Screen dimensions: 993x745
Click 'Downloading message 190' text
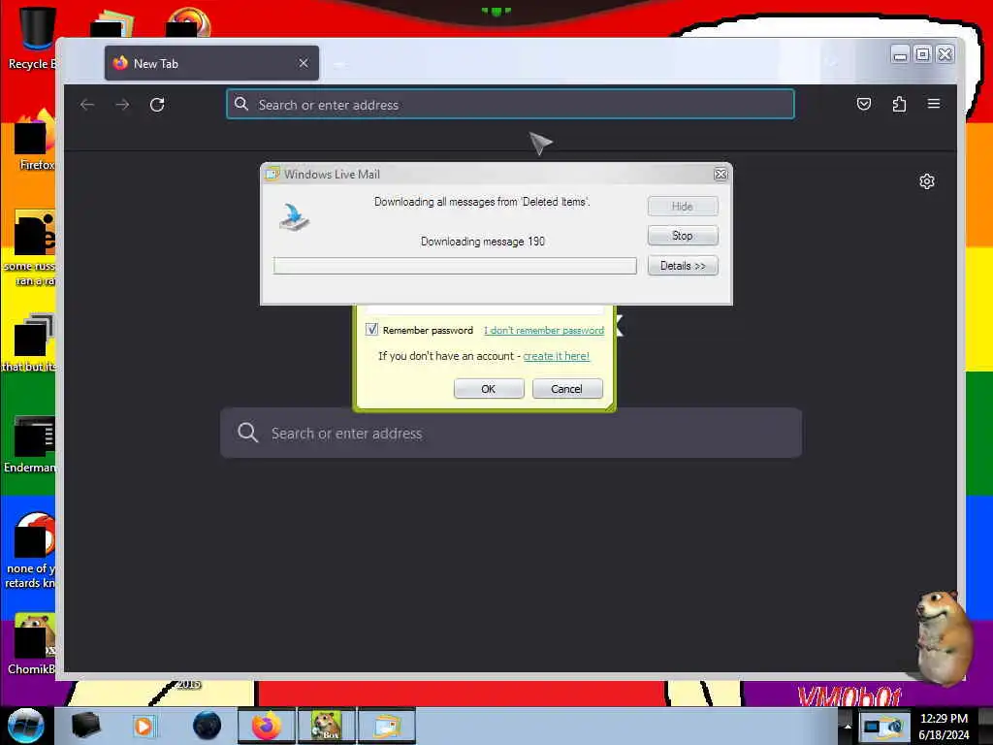[483, 242]
